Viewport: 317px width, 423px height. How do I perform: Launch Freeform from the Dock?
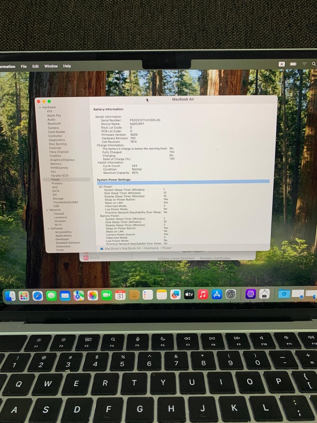tap(175, 295)
